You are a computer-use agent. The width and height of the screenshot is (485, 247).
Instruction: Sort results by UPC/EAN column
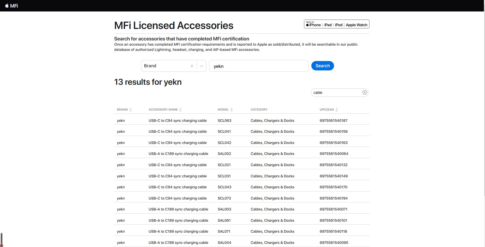tap(337, 110)
